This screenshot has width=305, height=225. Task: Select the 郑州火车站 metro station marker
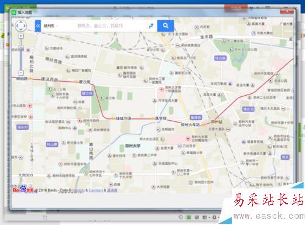point(203,125)
